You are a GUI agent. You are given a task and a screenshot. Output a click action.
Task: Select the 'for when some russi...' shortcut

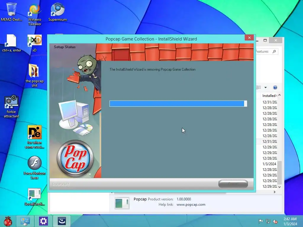[34, 137]
